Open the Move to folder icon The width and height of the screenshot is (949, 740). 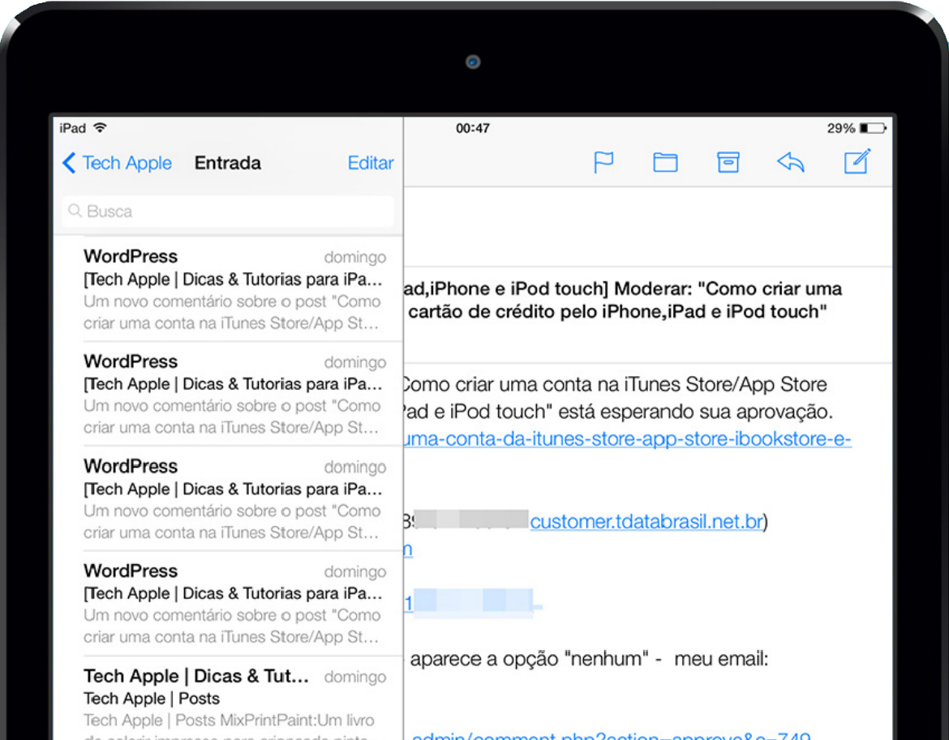point(665,162)
